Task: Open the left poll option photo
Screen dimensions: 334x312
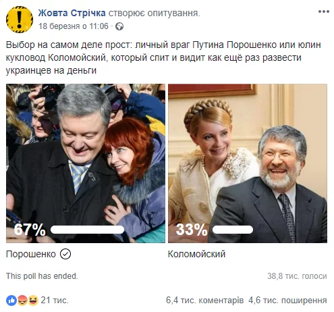Action: coord(86,163)
